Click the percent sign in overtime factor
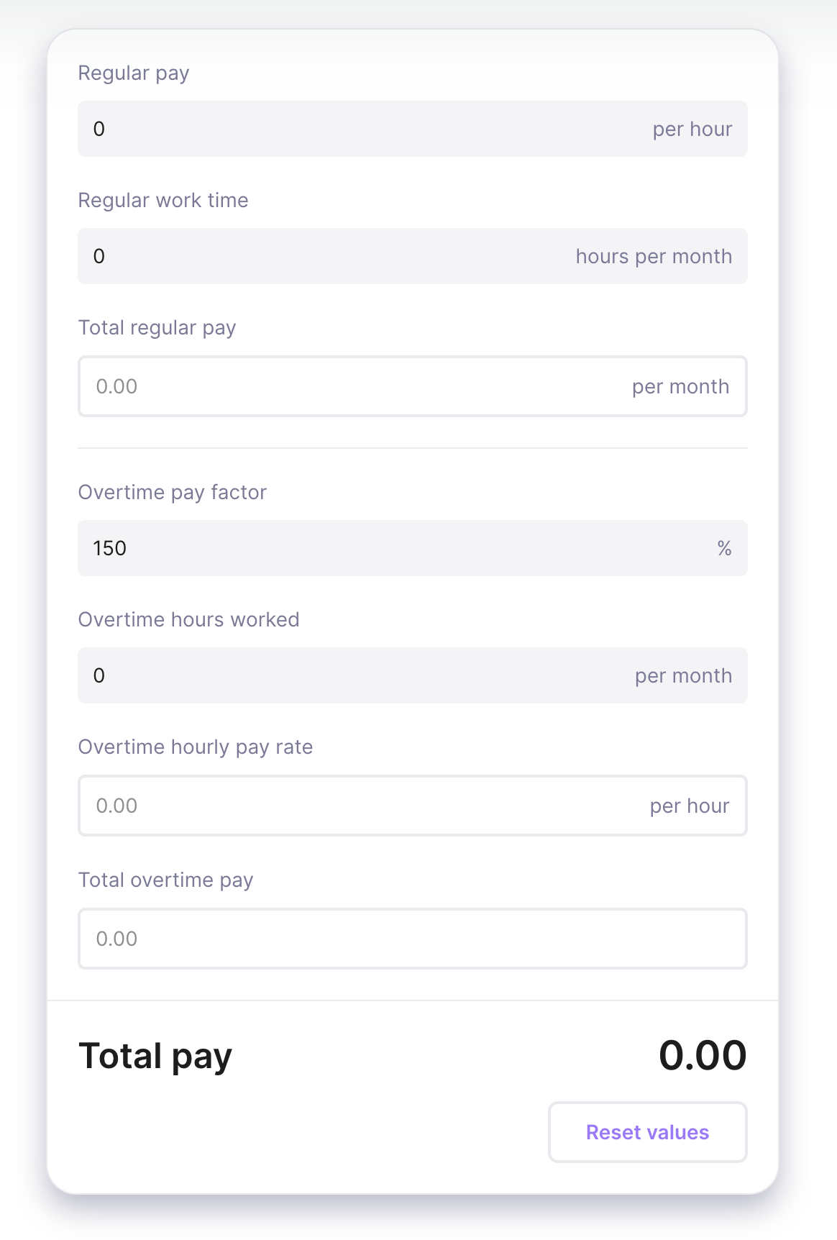Screen dimensions: 837x1240 pos(724,548)
